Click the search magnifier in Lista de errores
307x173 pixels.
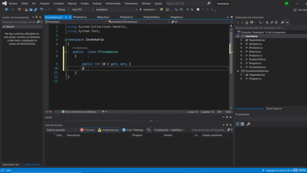(x=228, y=130)
